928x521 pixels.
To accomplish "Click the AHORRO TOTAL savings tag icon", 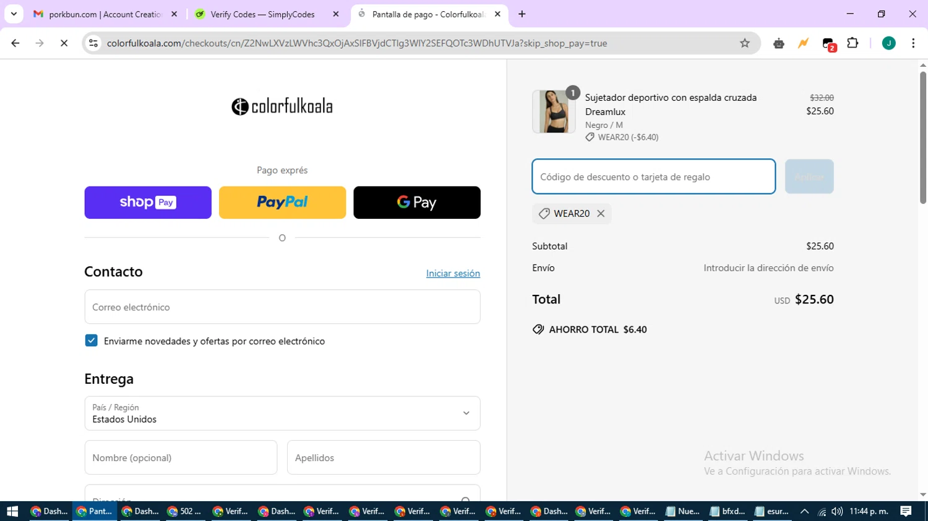I will coord(538,329).
